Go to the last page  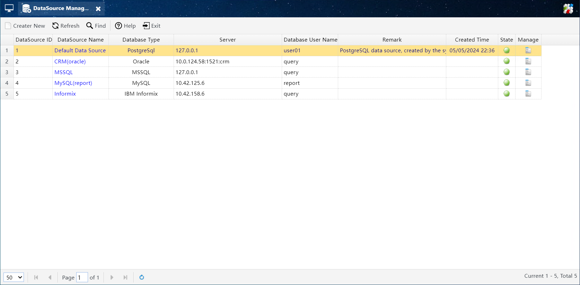click(125, 277)
